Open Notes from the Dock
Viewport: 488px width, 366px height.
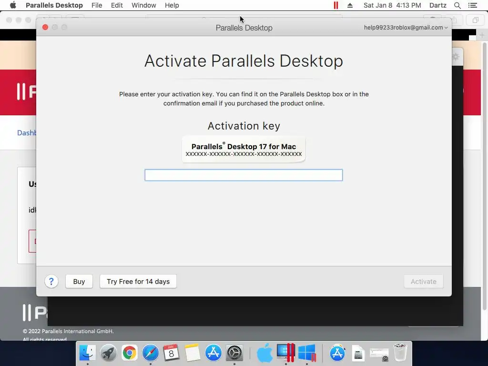point(193,353)
